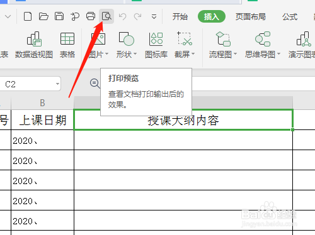Click the Redo arrow icon
The image size is (315, 235).
tap(138, 16)
